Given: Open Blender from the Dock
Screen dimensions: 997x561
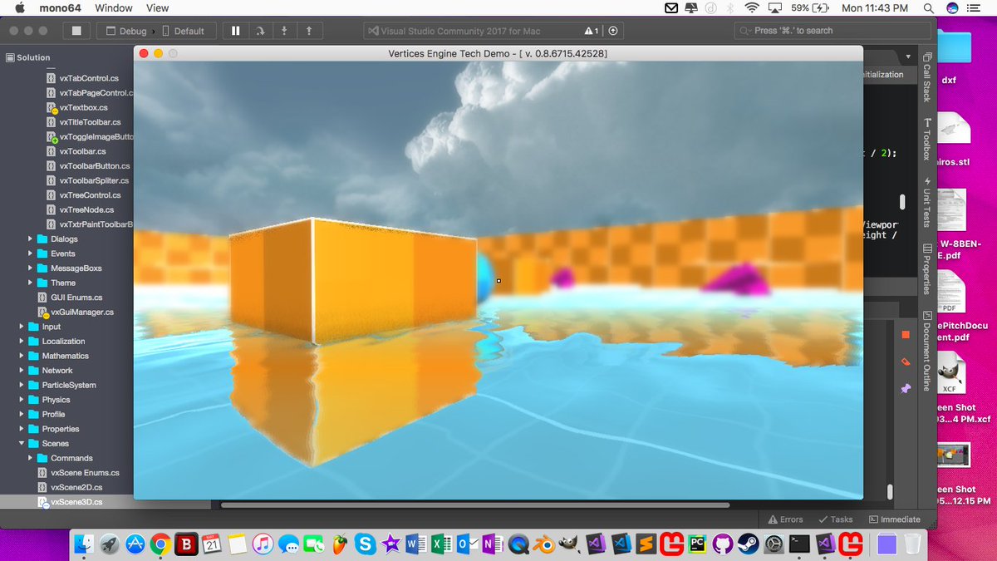Looking at the screenshot, I should pos(544,544).
